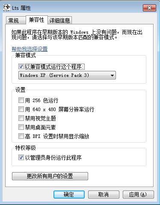Toggle 高 DPI 设置时禁用显示缩放 checkbox
Viewport: 160px width, 205px height.
21,136
